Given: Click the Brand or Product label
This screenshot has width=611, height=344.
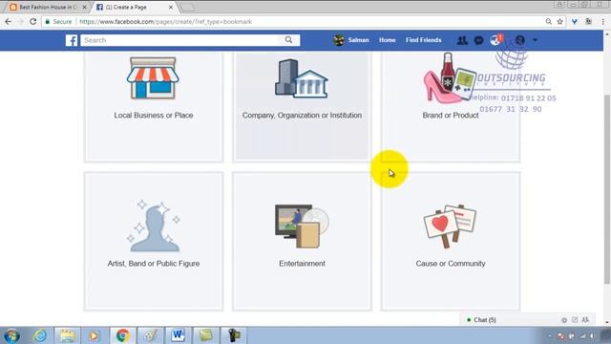Looking at the screenshot, I should (x=451, y=116).
